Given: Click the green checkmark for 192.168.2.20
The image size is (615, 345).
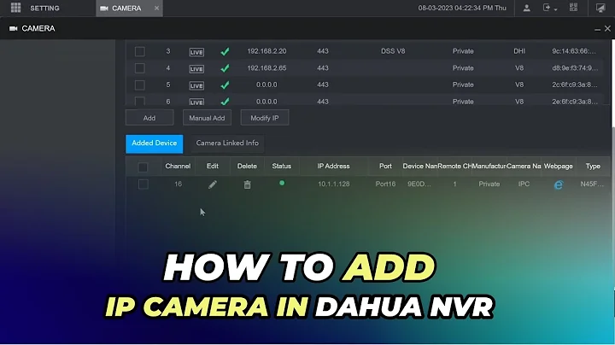Looking at the screenshot, I should (225, 51).
